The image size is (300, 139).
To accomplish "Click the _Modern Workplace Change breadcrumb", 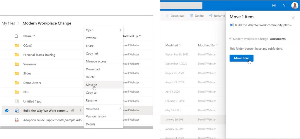I will [x=46, y=23].
